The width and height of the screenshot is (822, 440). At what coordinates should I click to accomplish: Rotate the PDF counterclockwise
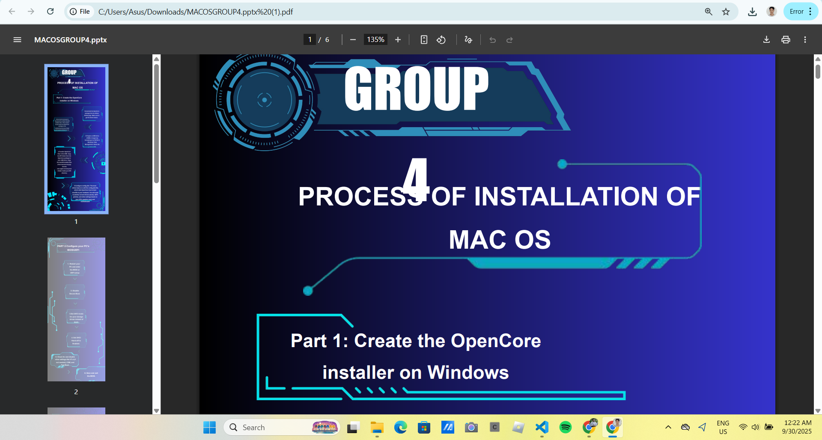(441, 40)
